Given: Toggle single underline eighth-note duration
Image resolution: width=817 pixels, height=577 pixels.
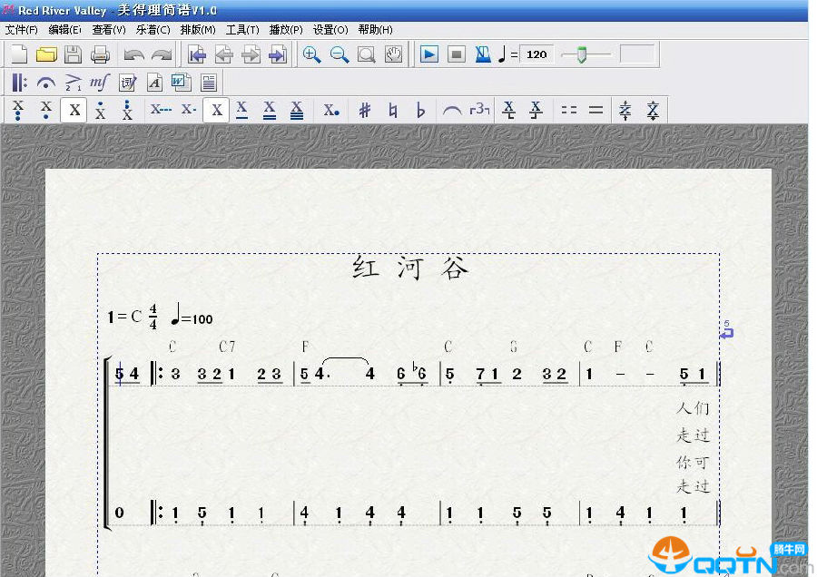Looking at the screenshot, I should (x=242, y=111).
